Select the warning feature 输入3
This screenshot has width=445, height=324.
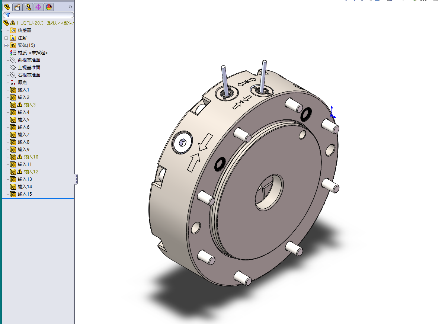pyautogui.click(x=29, y=105)
